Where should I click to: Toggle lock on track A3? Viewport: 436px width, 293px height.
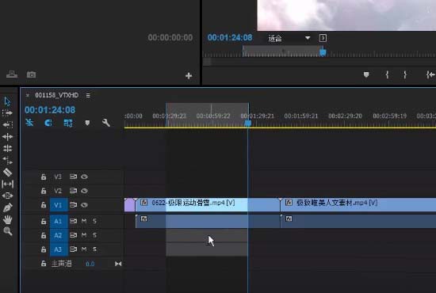coord(44,249)
